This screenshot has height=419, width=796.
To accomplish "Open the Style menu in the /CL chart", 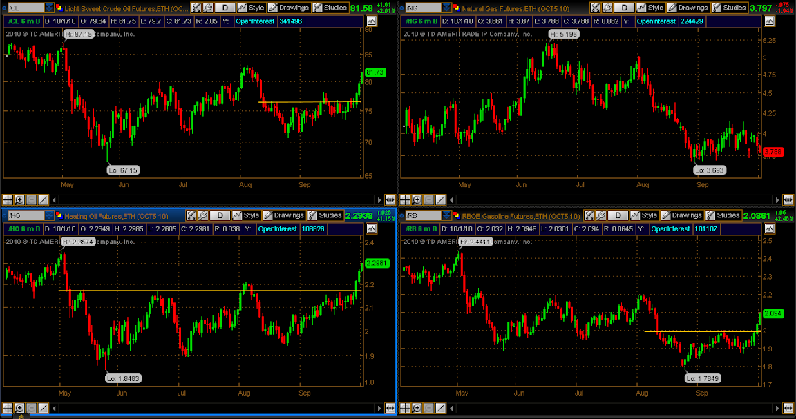I will [252, 8].
